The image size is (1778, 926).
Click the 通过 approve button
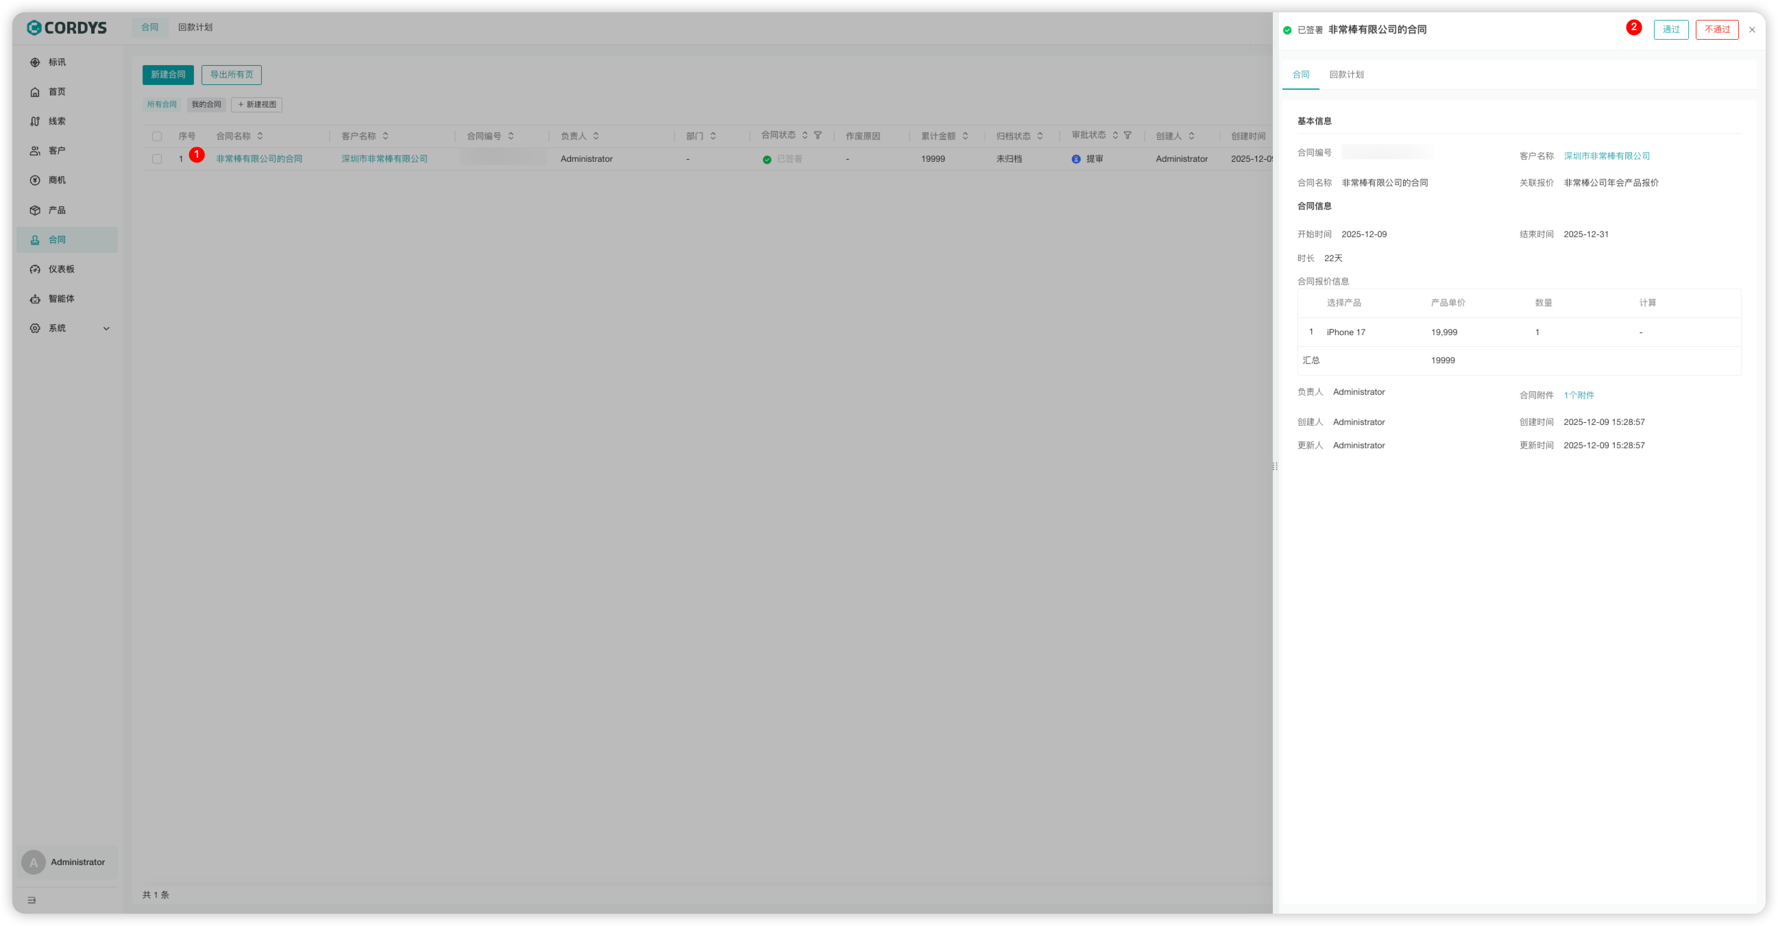point(1670,29)
